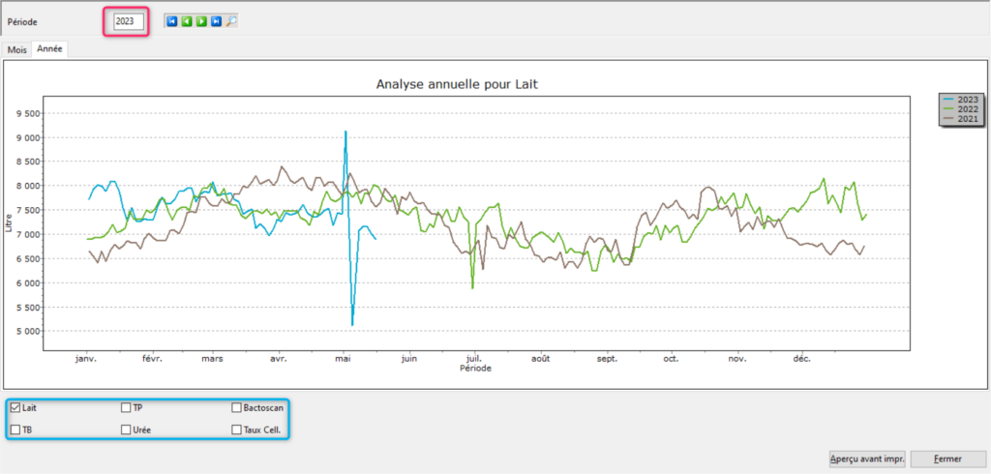Advance to the next period with green arrow

(201, 21)
